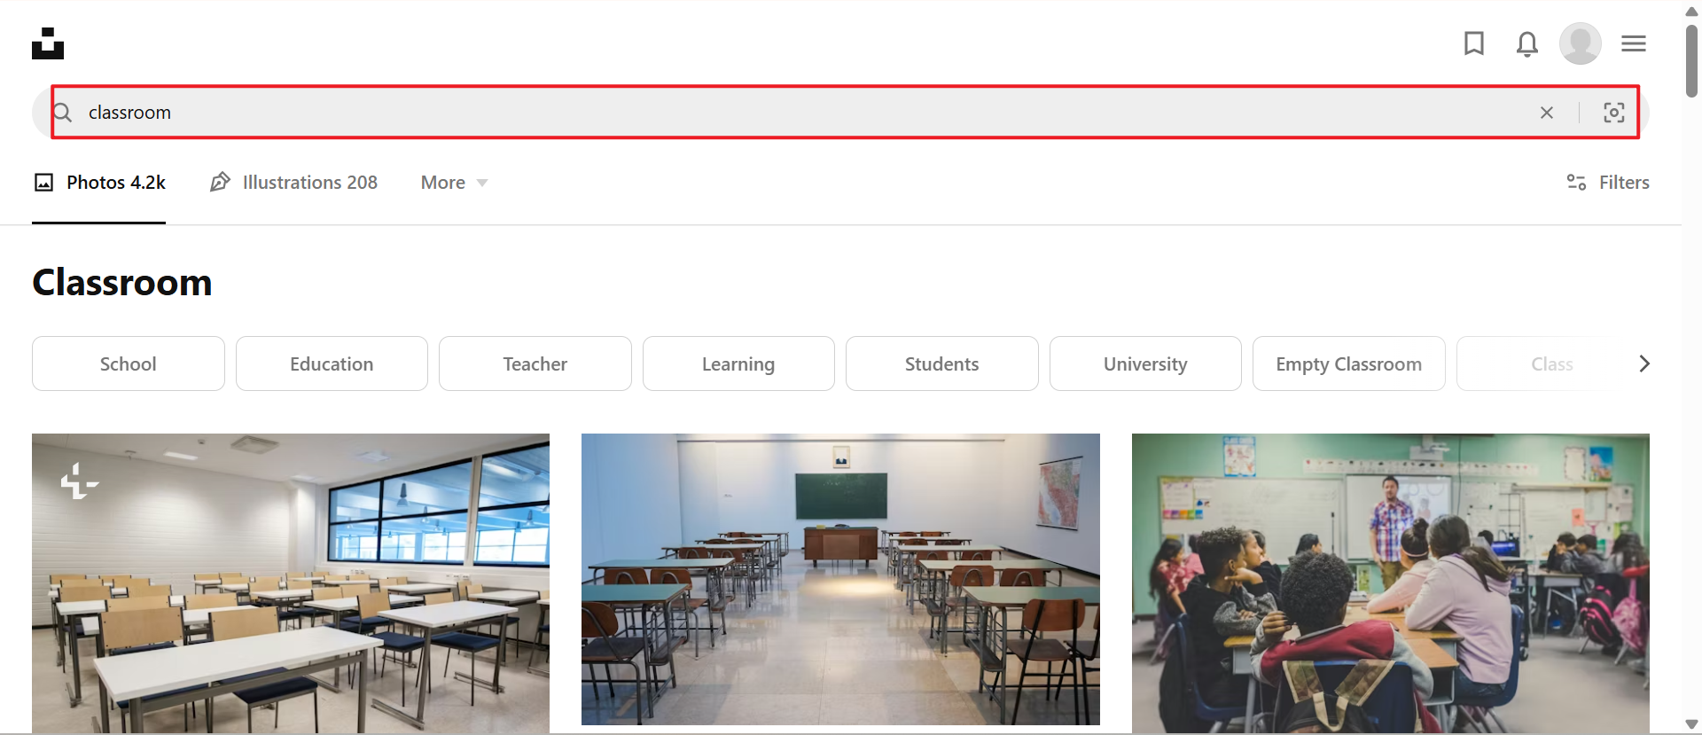Screen dimensions: 1702x735
Task: Show more tags with right chevron
Action: pos(1643,364)
